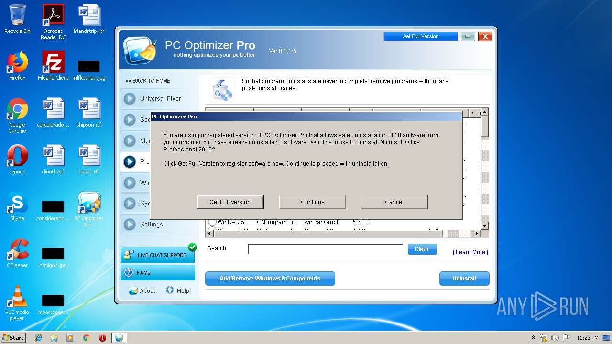
Task: Open Windows Media Player taskbar icon
Action: pos(70,338)
